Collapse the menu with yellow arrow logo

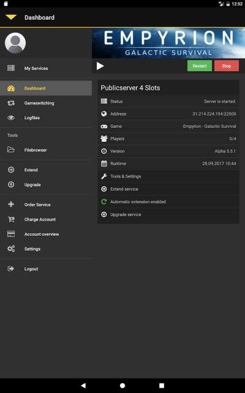point(11,17)
